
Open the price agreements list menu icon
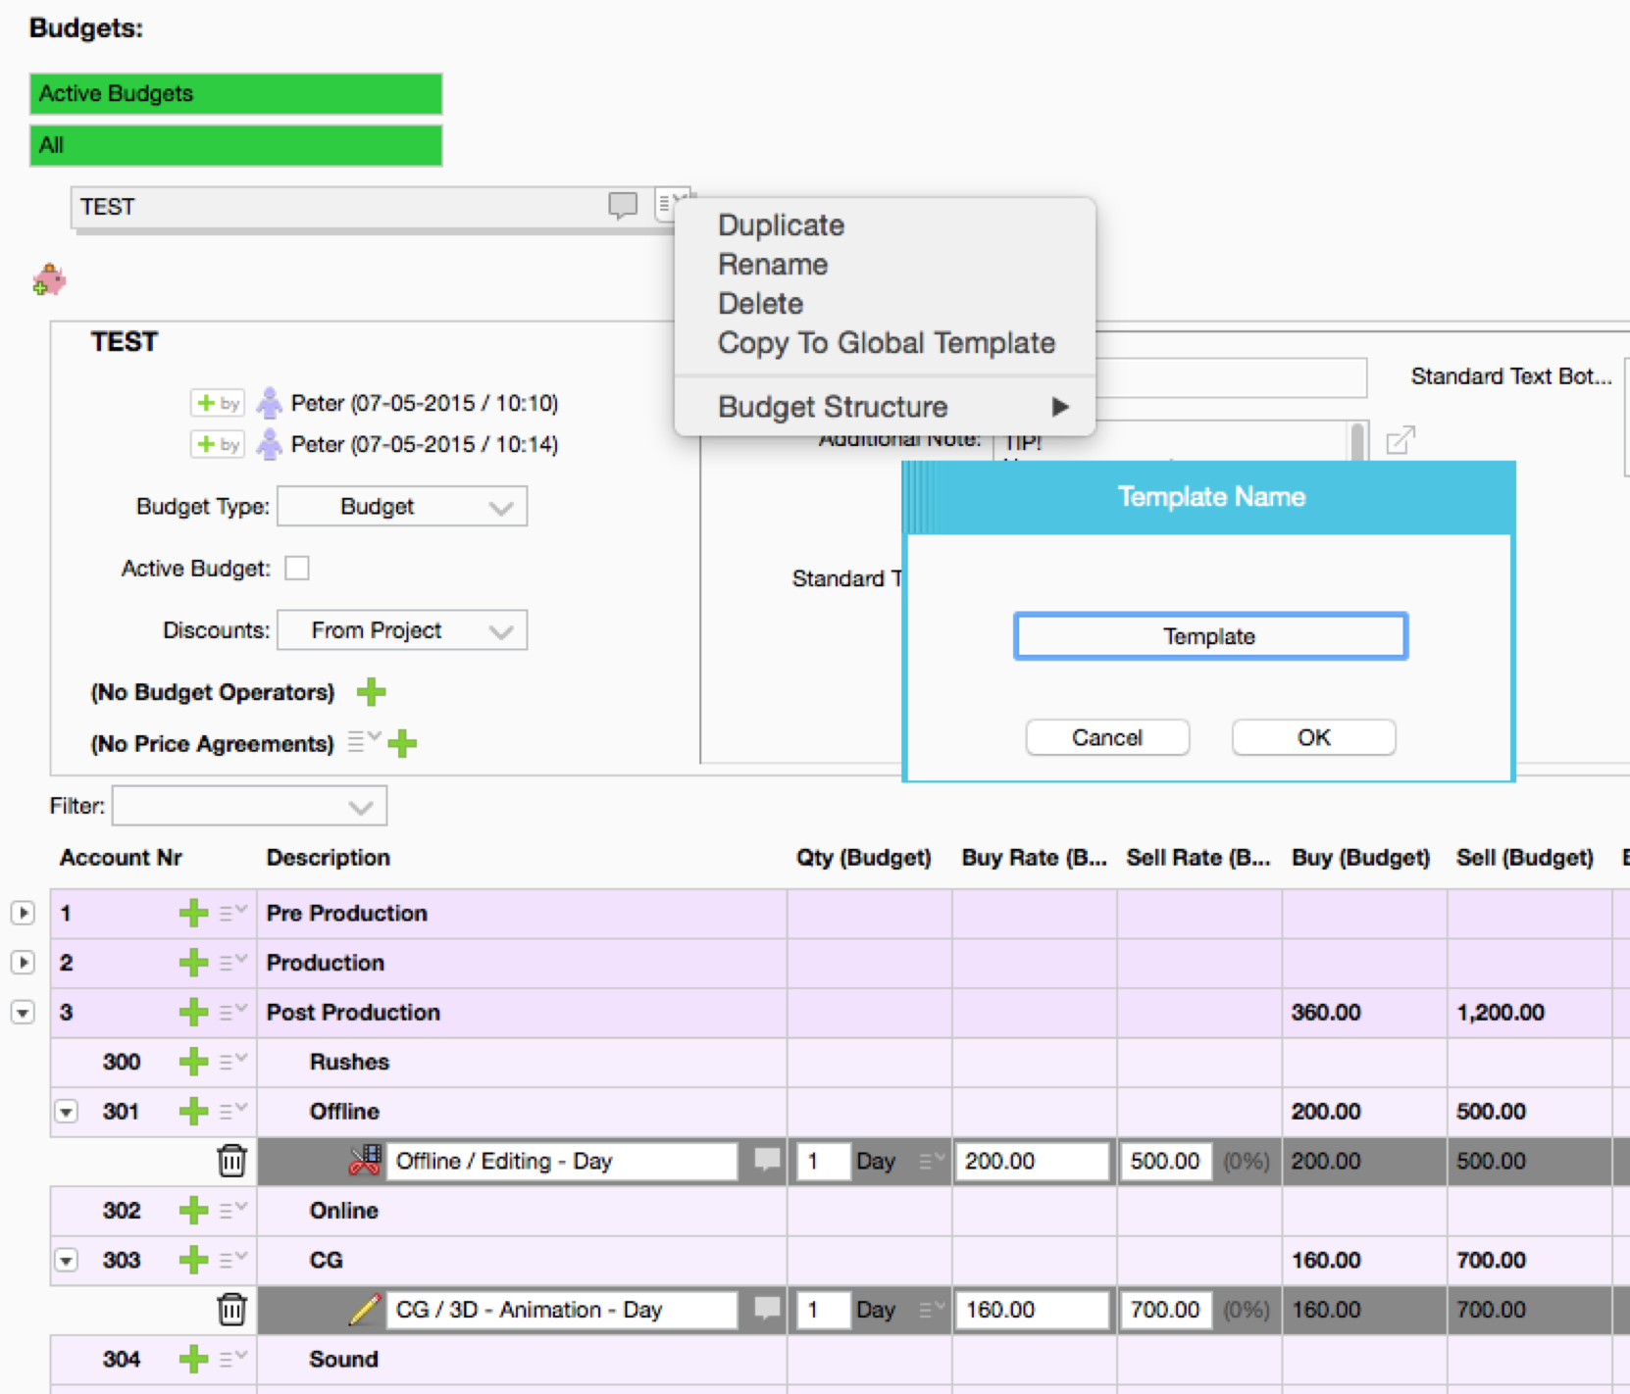[x=363, y=742]
